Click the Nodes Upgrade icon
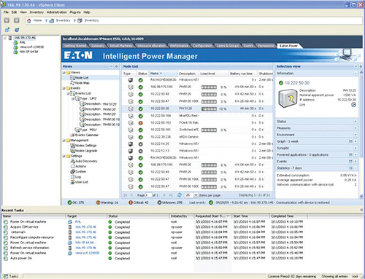Viewport: 365px width, 279px height. tap(72, 151)
